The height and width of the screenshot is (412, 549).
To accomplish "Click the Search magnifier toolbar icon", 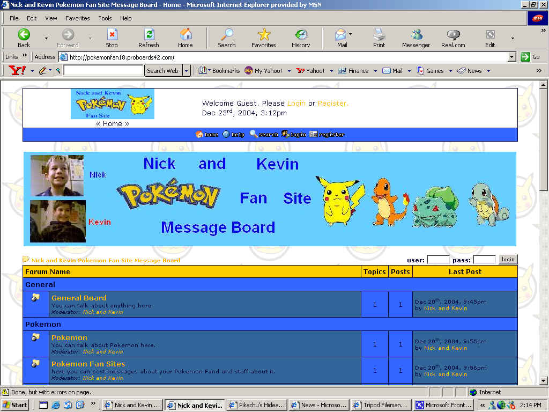I will (x=227, y=35).
